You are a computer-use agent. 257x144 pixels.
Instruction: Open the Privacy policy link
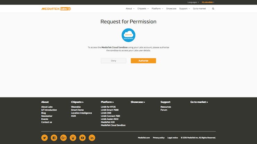158,138
